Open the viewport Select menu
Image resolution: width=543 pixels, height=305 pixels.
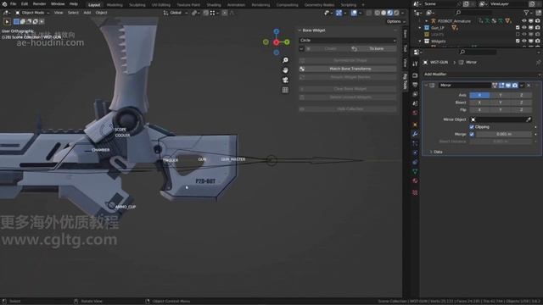coord(73,13)
